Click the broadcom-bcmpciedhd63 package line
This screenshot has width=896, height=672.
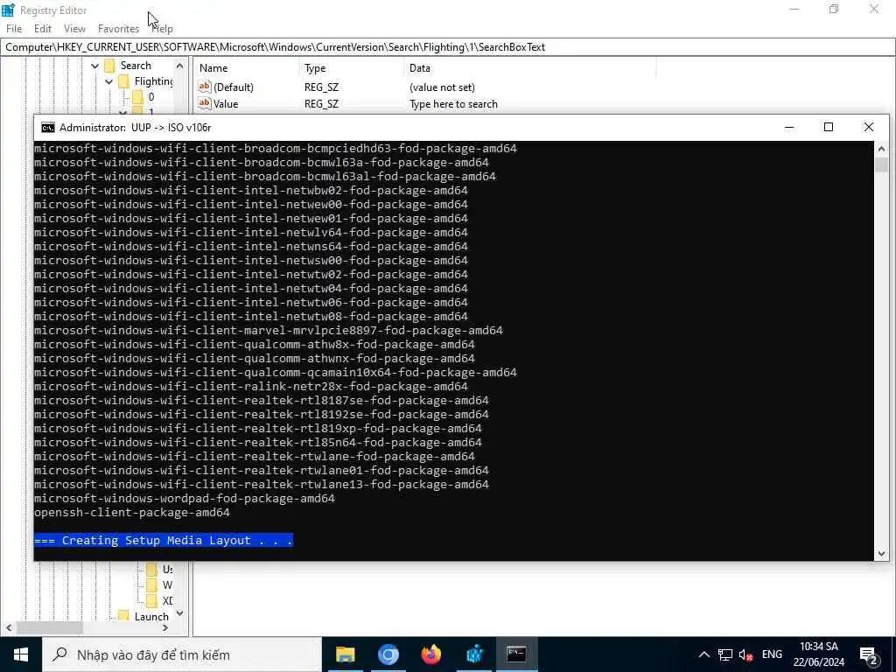tap(276, 149)
